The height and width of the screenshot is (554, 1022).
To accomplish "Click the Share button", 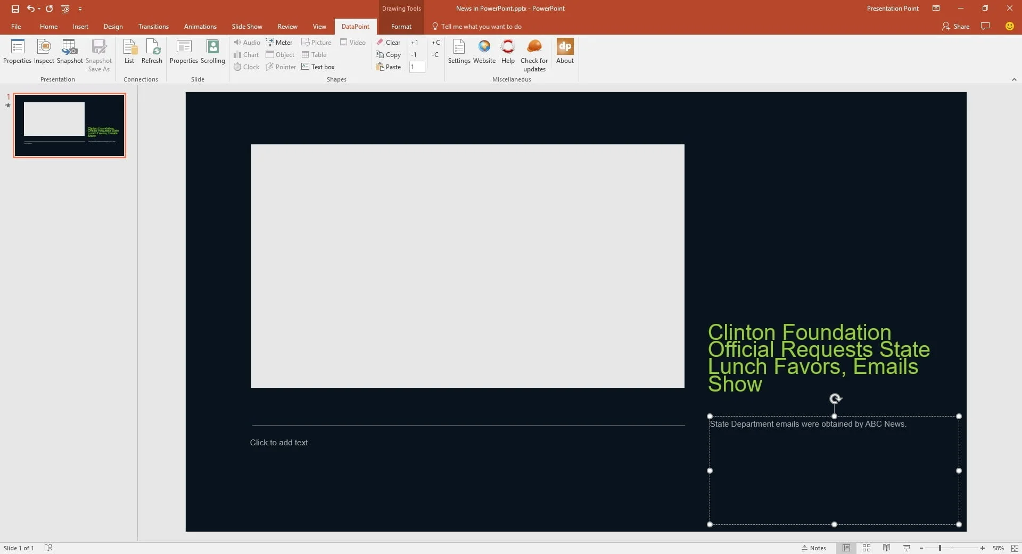I will (956, 27).
